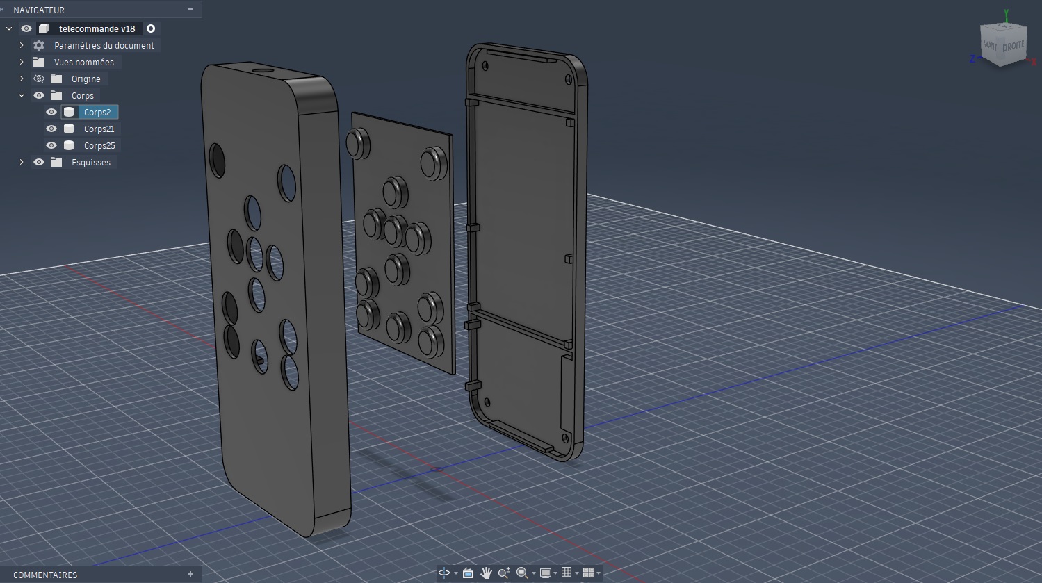The image size is (1042, 583).
Task: Minimize the NAVIGATEUR panel
Action: pos(190,9)
